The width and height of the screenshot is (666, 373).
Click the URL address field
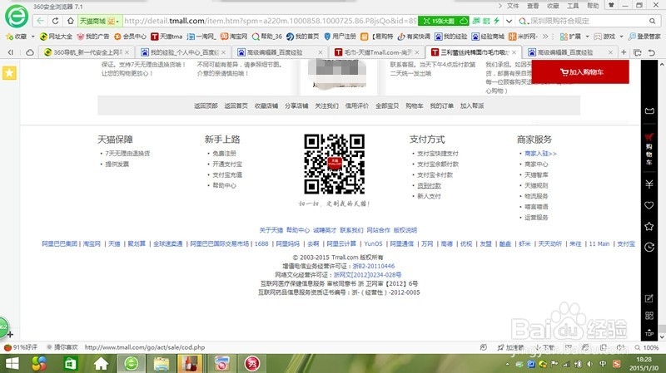tap(270, 21)
